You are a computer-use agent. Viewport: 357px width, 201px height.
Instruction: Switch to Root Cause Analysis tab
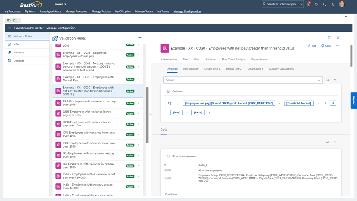coord(233,60)
